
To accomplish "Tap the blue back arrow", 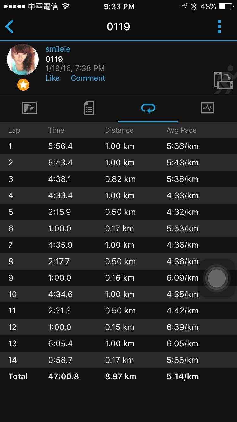I will (x=9, y=27).
